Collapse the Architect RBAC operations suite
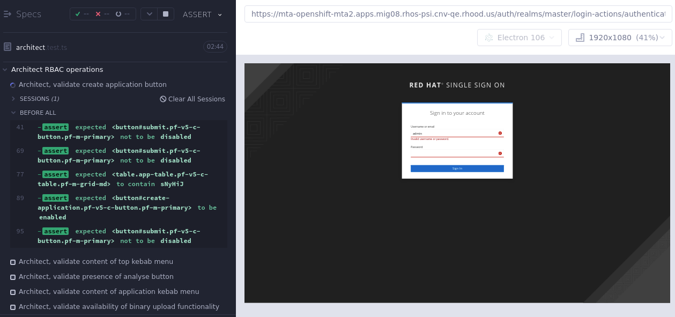Viewport: 675px width, 317px height. click(x=57, y=69)
